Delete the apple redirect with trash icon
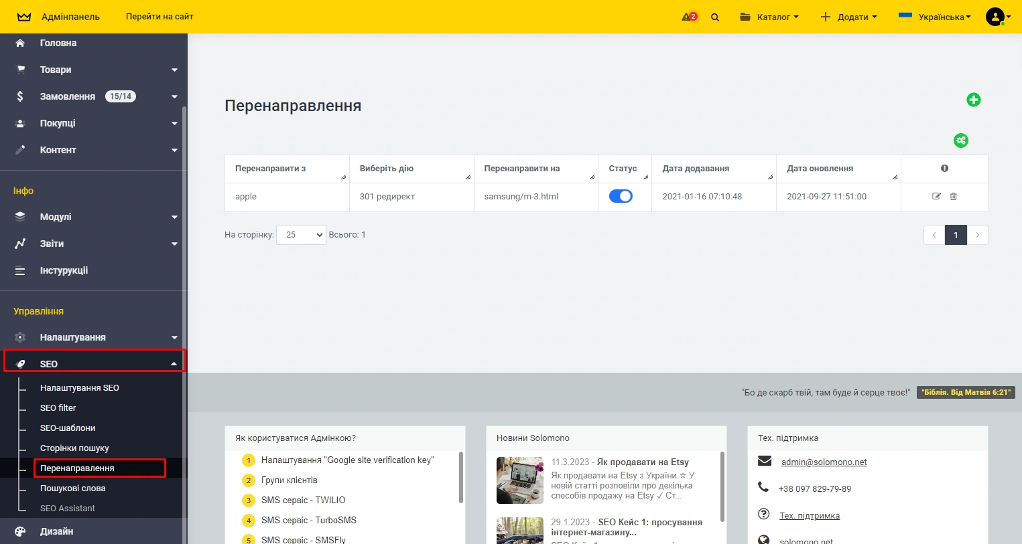This screenshot has width=1022, height=544. (x=953, y=196)
